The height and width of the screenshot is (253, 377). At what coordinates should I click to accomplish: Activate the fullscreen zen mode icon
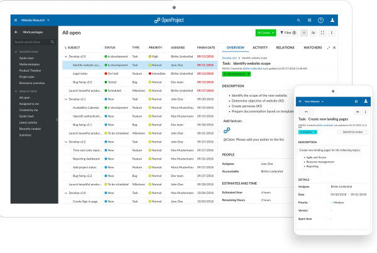click(x=322, y=33)
